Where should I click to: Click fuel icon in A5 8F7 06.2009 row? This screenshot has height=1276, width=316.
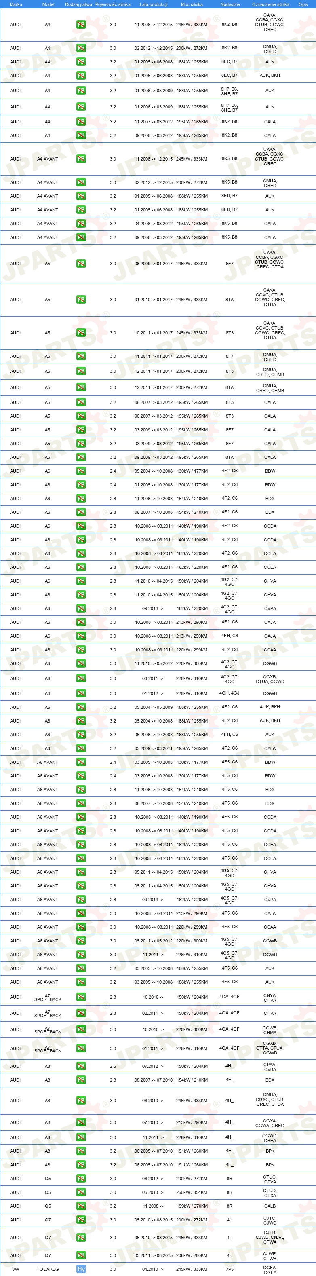pyautogui.click(x=81, y=264)
